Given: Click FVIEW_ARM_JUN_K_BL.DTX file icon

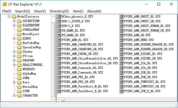Looking at the screenshot, I should pyautogui.click(x=121, y=91).
